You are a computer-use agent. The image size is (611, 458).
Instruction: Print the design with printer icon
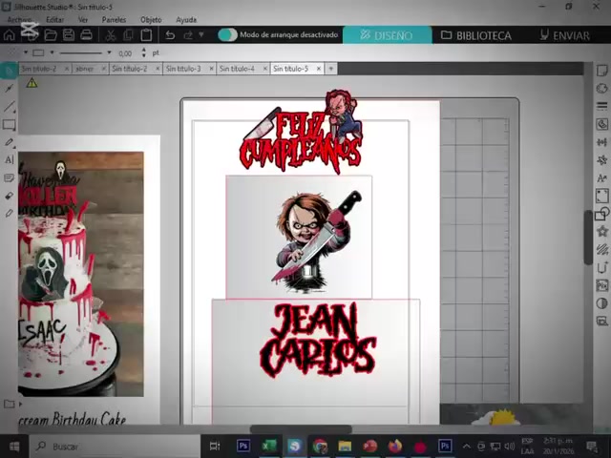(86, 35)
